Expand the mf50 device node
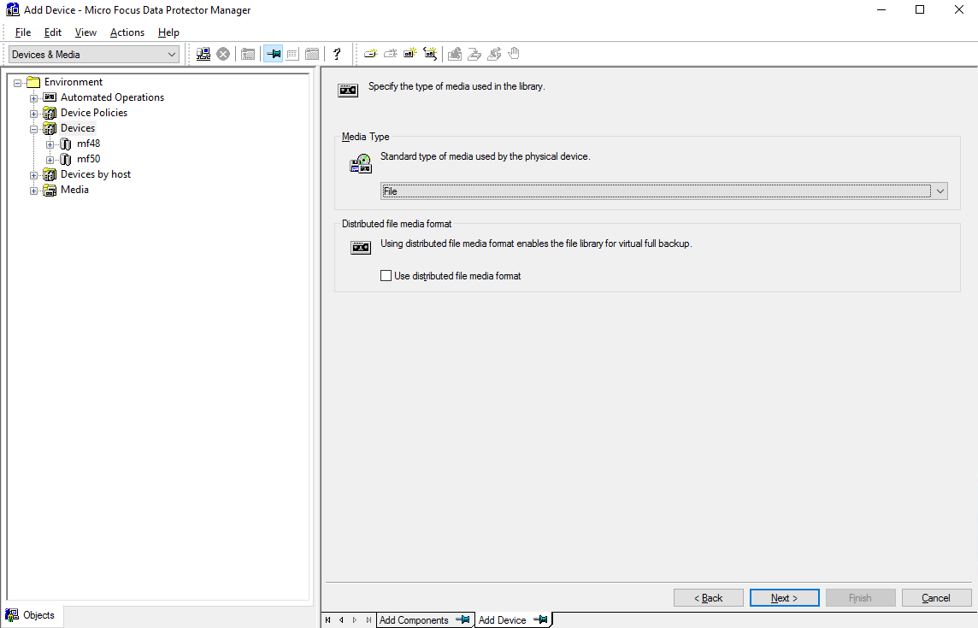 click(50, 161)
